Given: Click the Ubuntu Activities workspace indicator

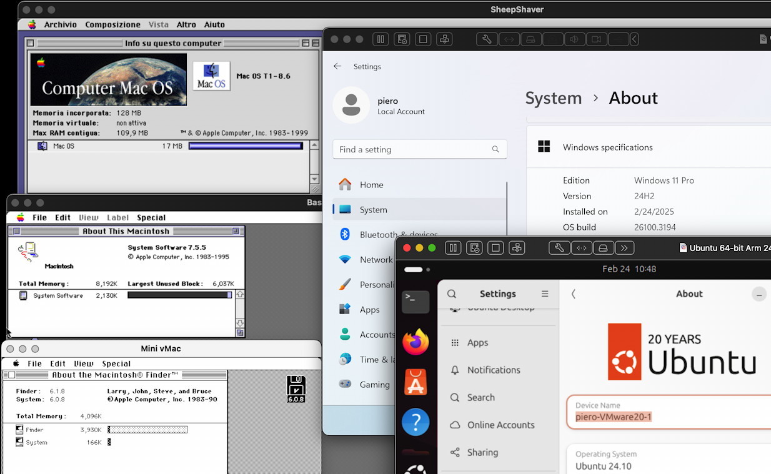Looking at the screenshot, I should [416, 269].
